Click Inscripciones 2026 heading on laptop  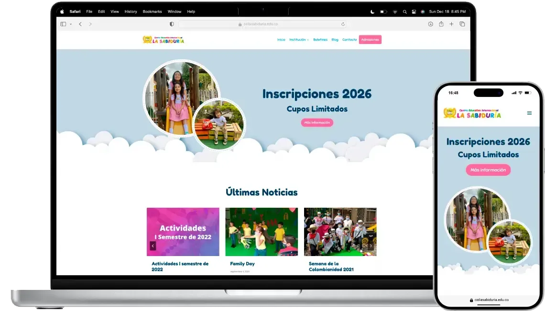317,94
